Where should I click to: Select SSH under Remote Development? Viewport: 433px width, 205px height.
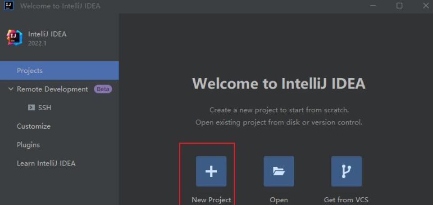point(45,107)
